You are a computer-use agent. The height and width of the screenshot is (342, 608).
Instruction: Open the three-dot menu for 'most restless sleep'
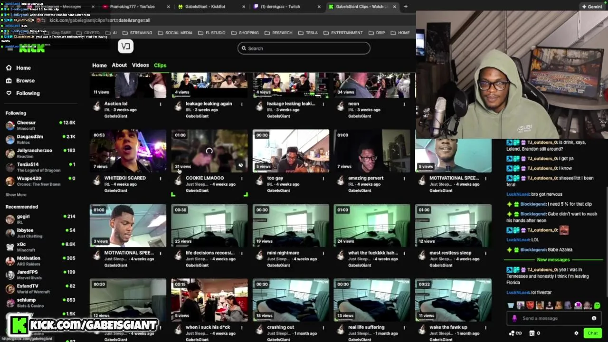click(485, 253)
